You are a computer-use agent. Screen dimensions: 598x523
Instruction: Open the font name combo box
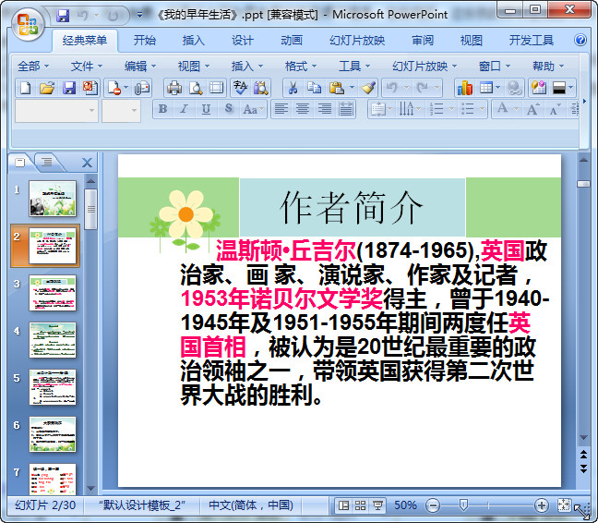tap(56, 109)
